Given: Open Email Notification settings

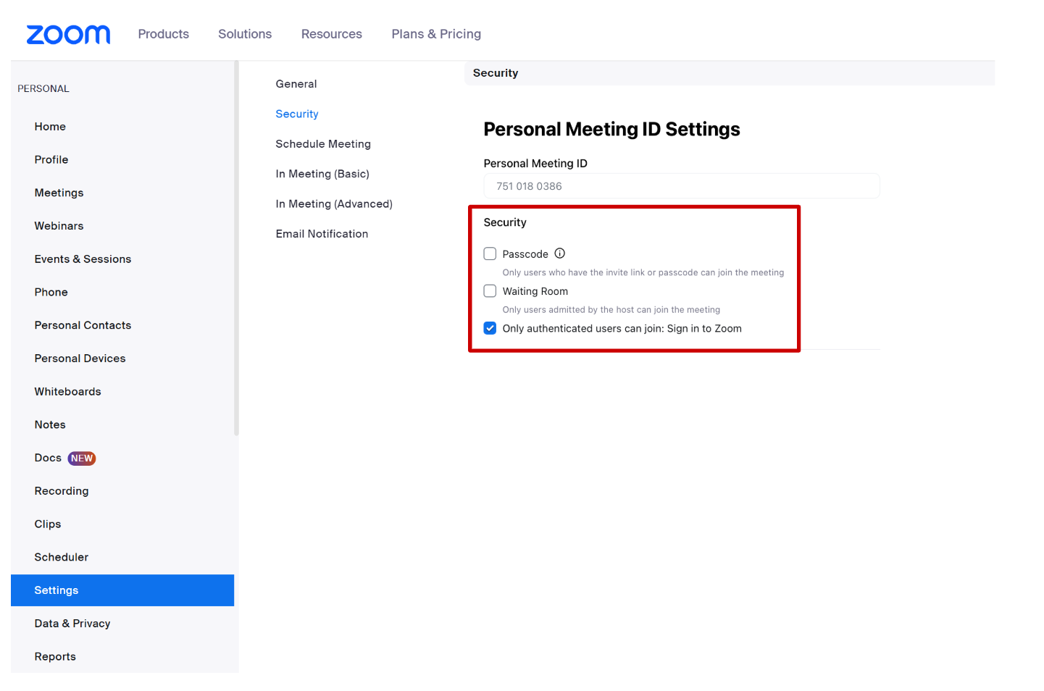Looking at the screenshot, I should tap(322, 234).
